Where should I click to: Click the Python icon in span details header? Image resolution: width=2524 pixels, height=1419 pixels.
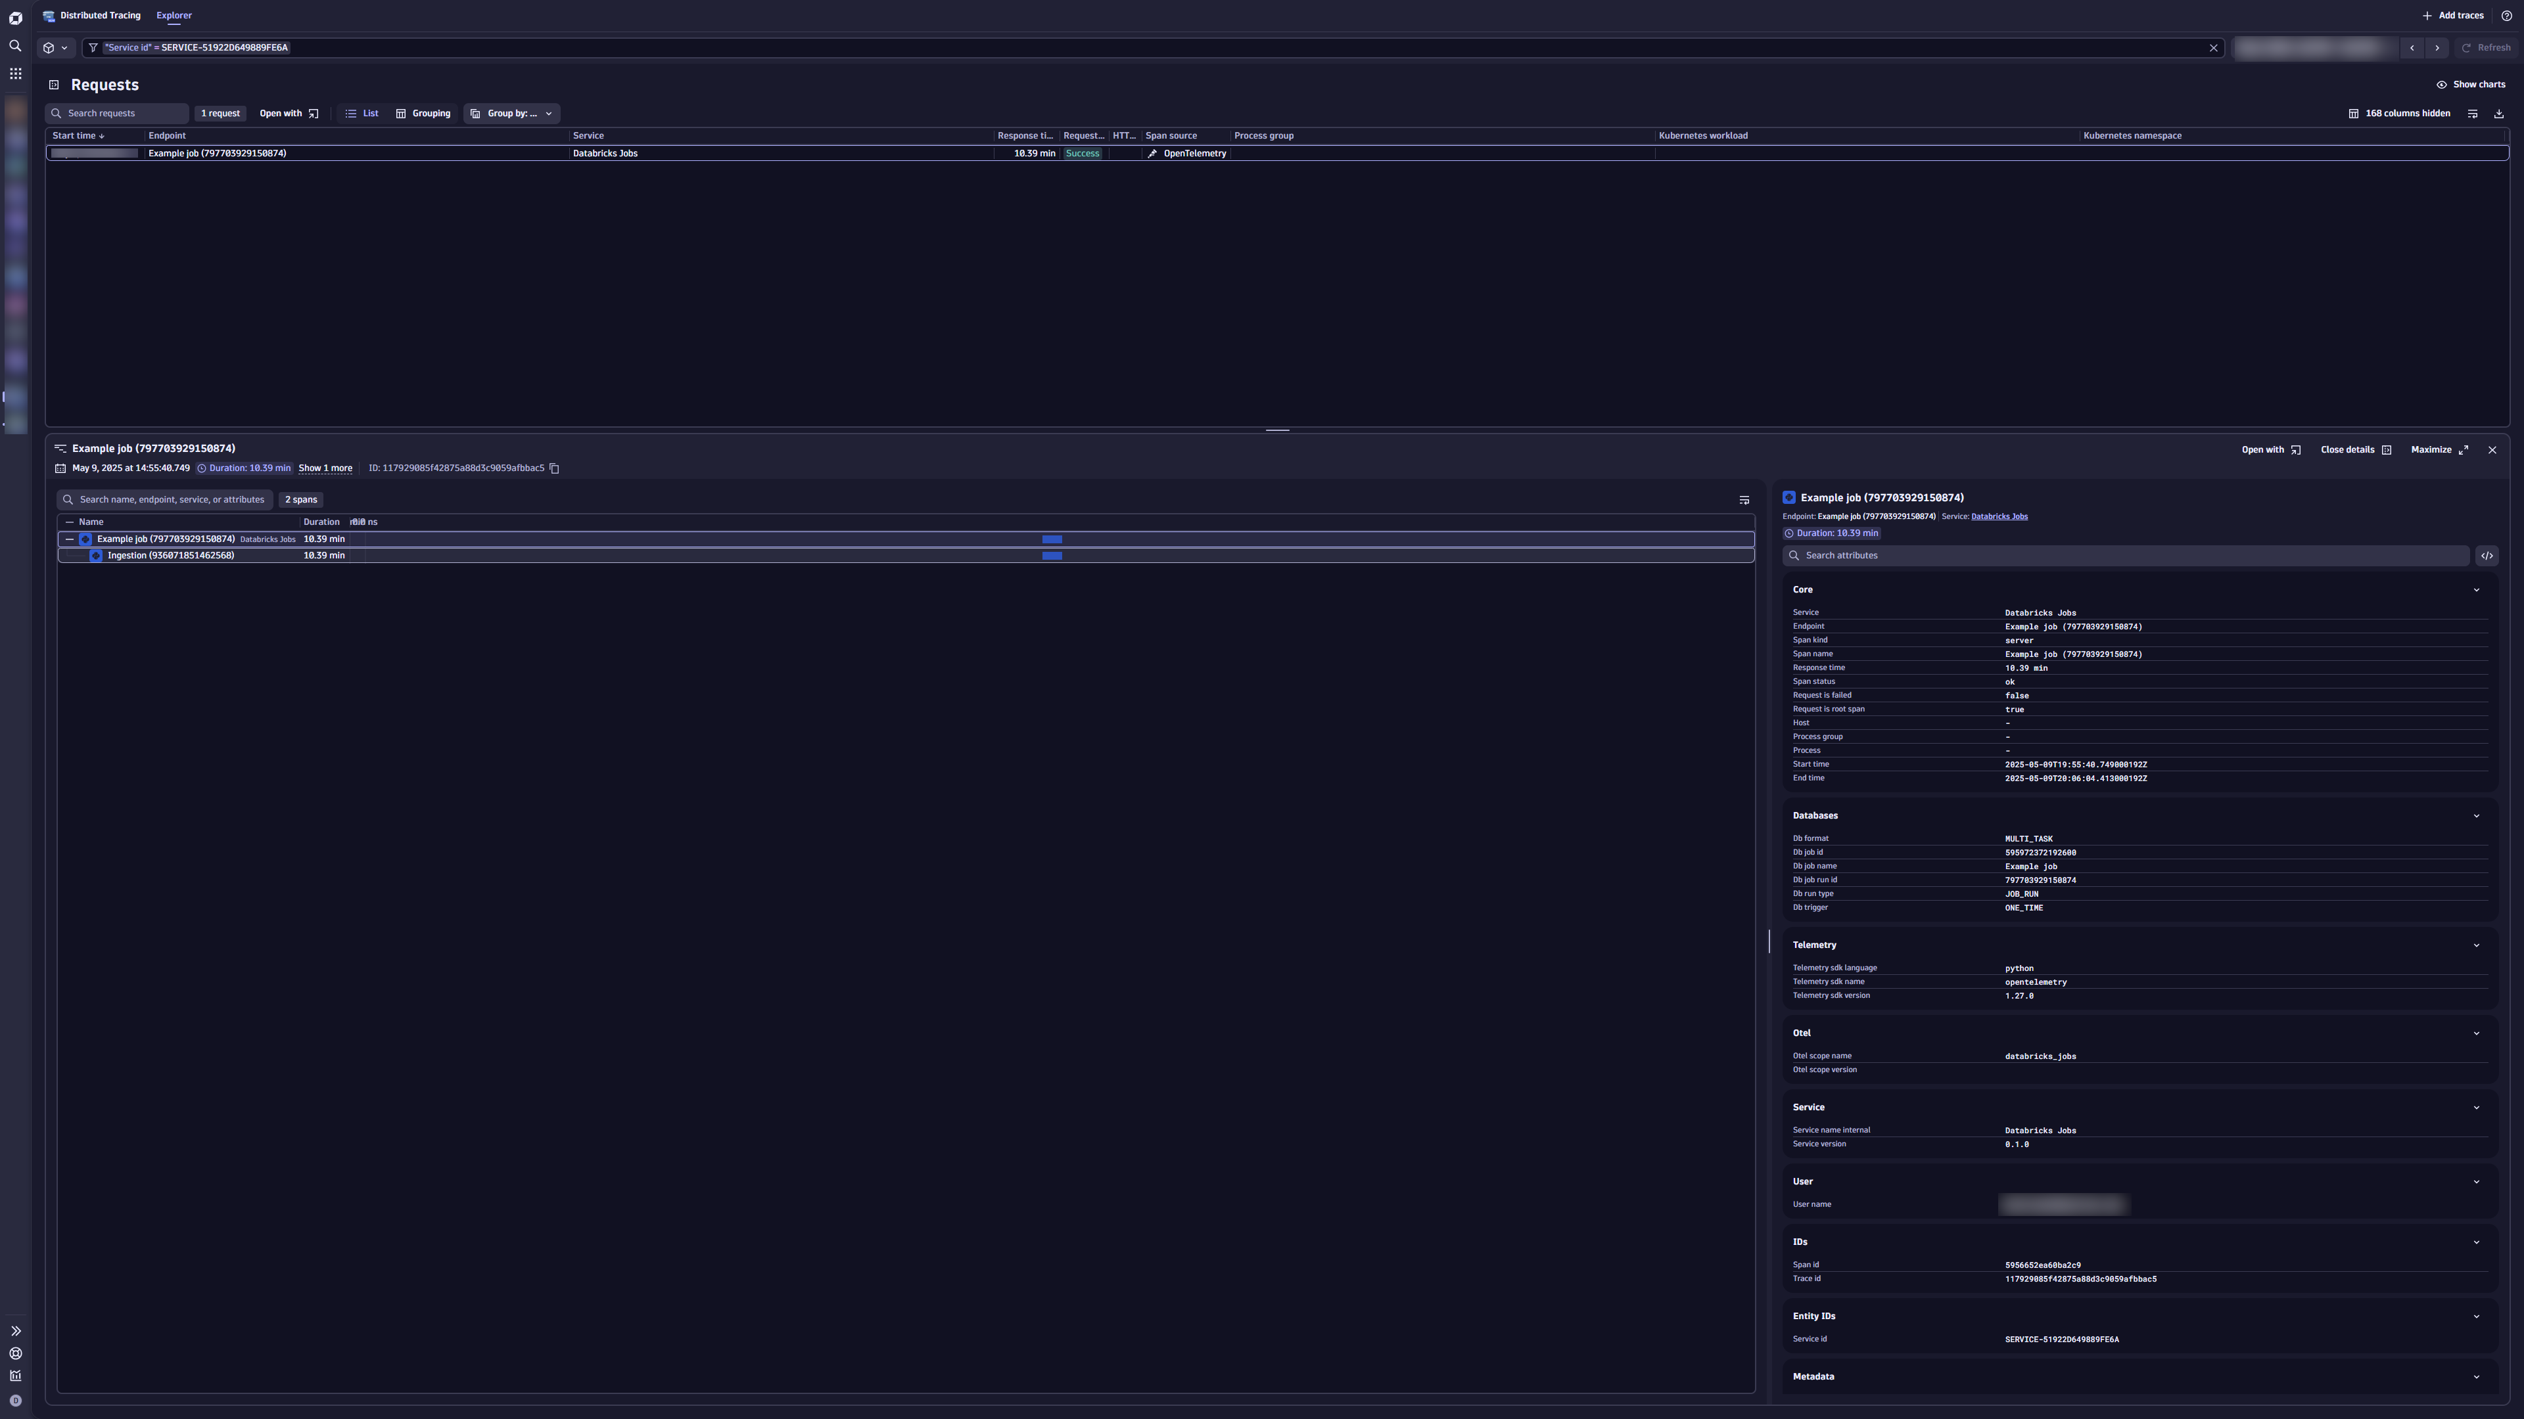pos(1789,499)
